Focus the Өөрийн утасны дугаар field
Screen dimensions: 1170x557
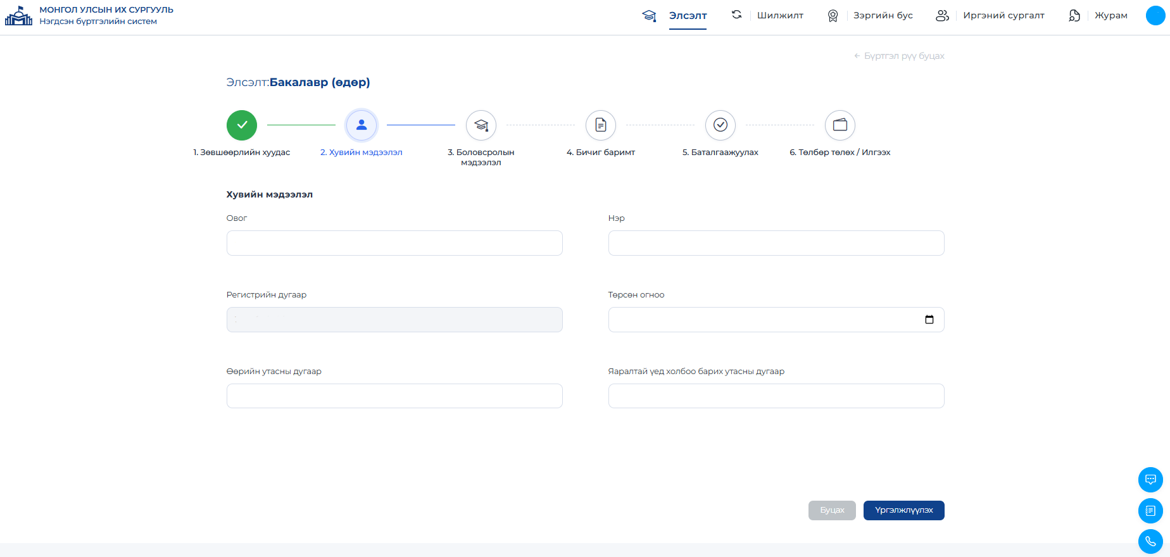394,396
